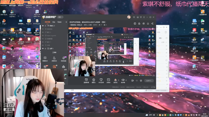Expand the pill button beside app logo
209x117 pixels.
pyautogui.click(x=60, y=17)
